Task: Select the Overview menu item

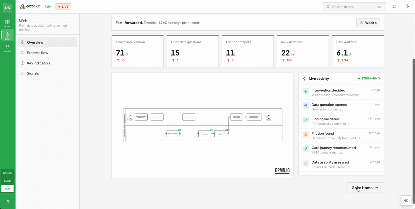Action: click(x=47, y=42)
